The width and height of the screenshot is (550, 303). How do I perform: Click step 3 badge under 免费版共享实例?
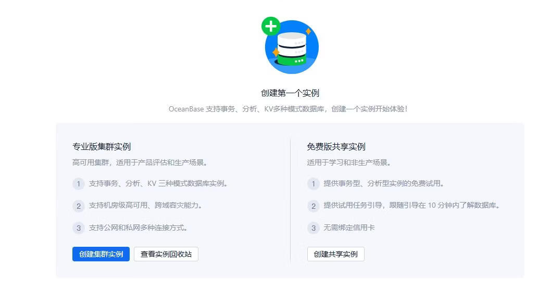[x=313, y=228]
